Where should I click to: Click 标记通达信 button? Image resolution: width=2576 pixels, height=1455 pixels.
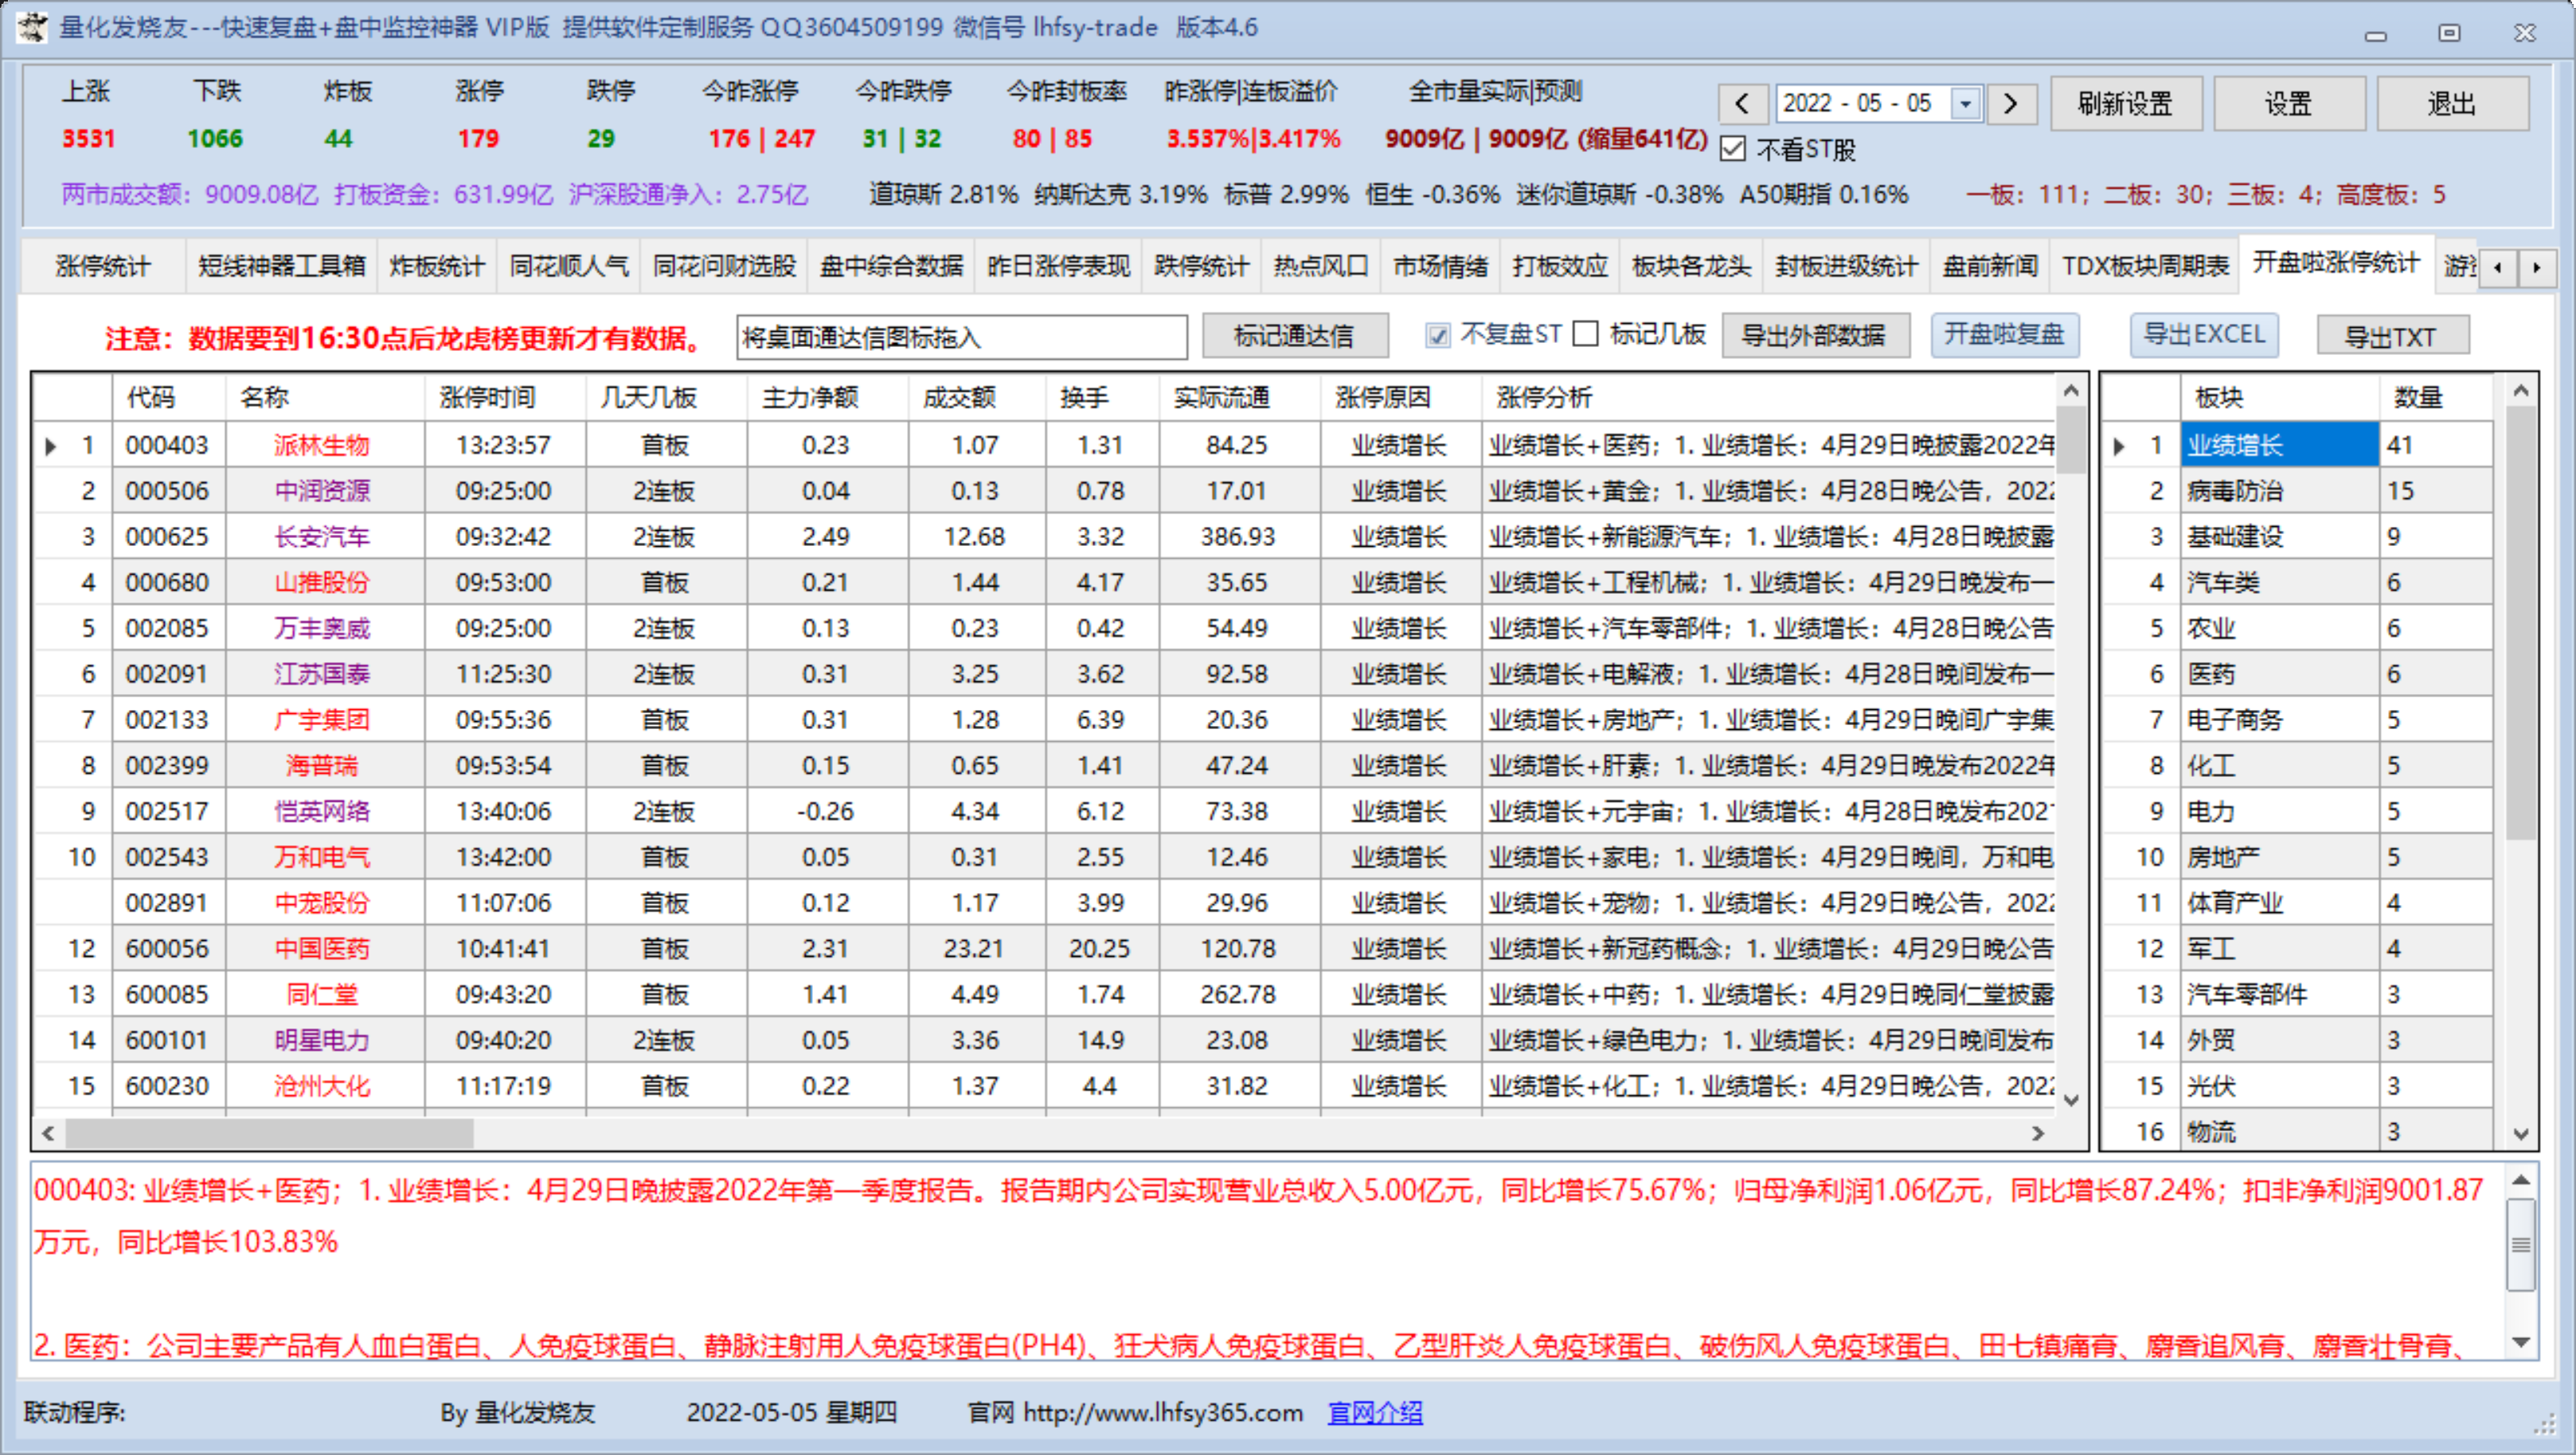1294,336
